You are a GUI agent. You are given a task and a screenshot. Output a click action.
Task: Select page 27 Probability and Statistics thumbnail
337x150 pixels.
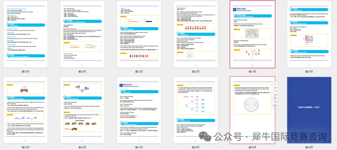click(x=139, y=110)
